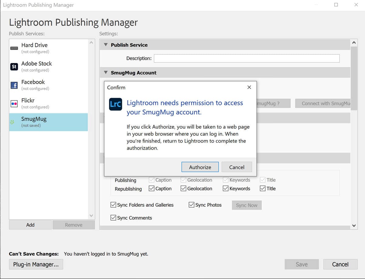This screenshot has height=279, width=365.
Task: Select Adobe Stock publish service
Action: [49, 67]
